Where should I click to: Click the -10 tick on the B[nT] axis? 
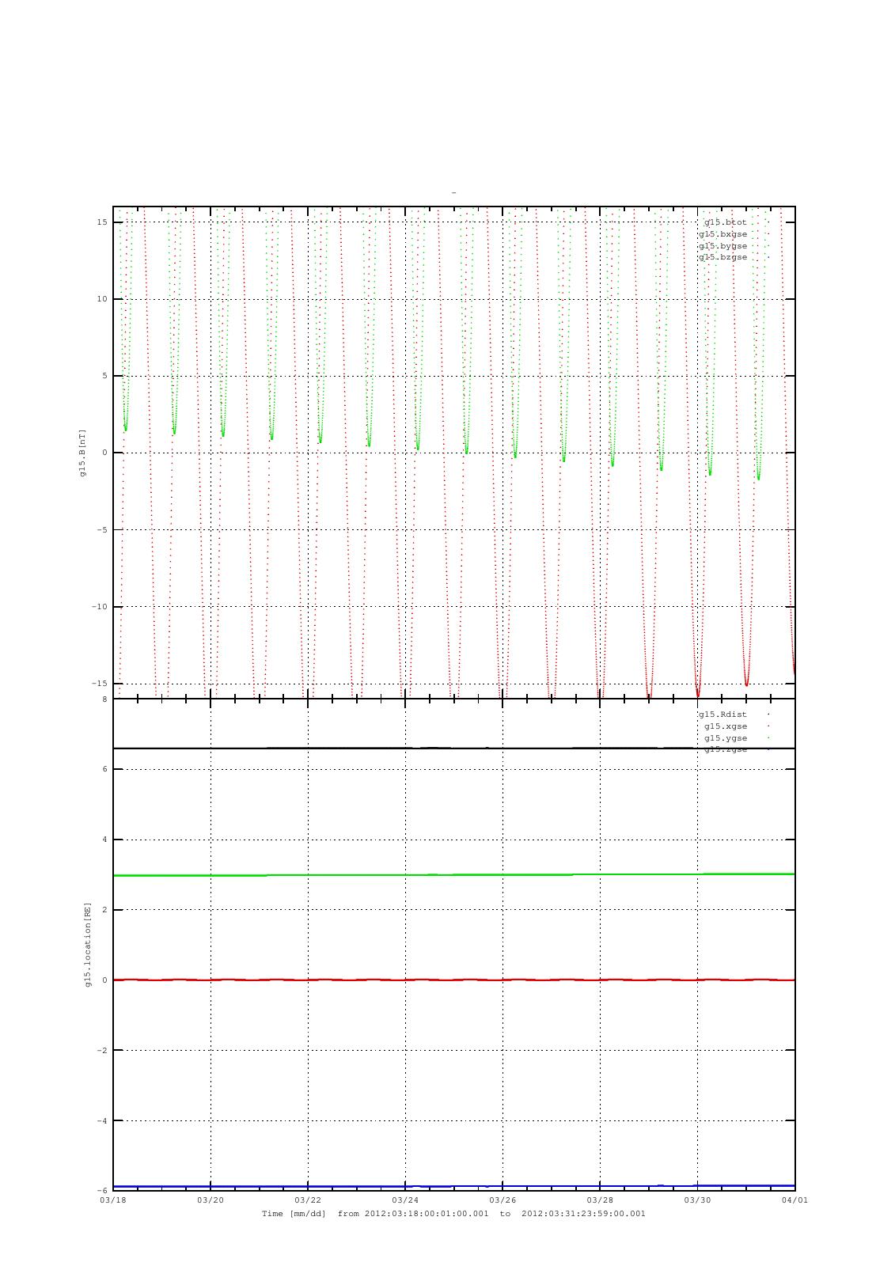coord(99,607)
